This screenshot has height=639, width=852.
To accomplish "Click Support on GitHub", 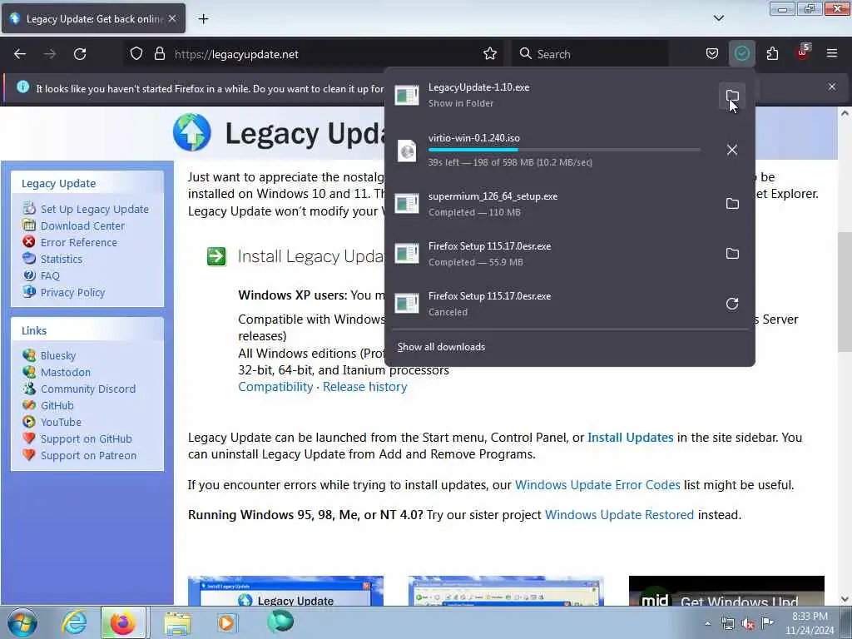I will coord(87,438).
